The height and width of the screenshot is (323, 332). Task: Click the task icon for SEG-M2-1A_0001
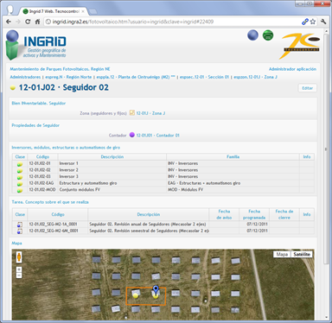pyautogui.click(x=20, y=225)
